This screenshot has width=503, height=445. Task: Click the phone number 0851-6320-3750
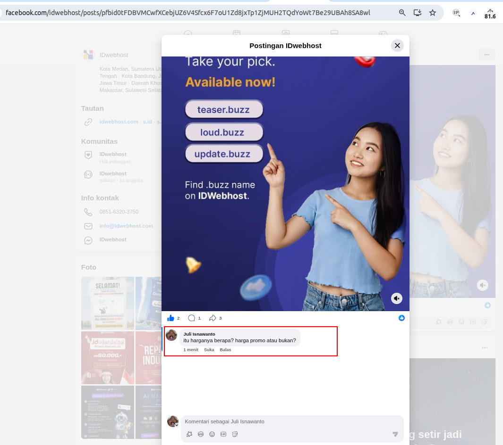tap(119, 212)
